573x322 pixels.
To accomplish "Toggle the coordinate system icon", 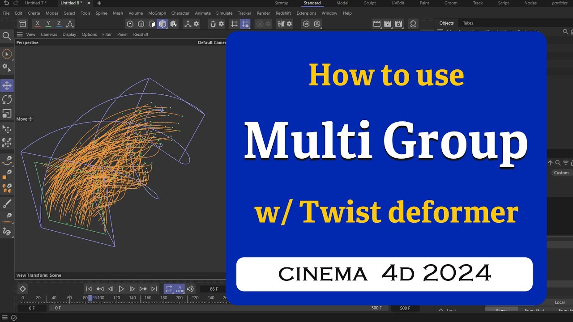I will click(70, 24).
